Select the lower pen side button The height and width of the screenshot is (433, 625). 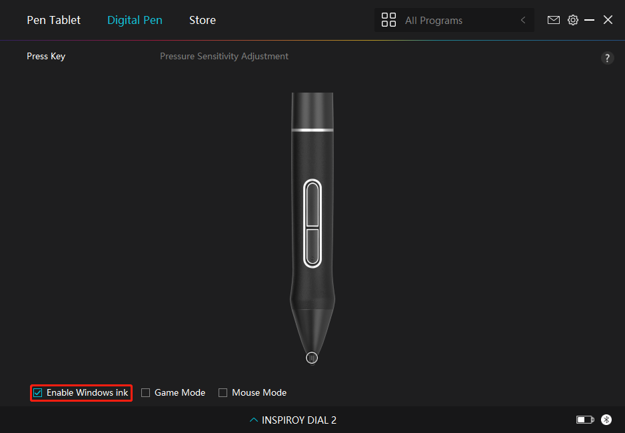tap(312, 246)
